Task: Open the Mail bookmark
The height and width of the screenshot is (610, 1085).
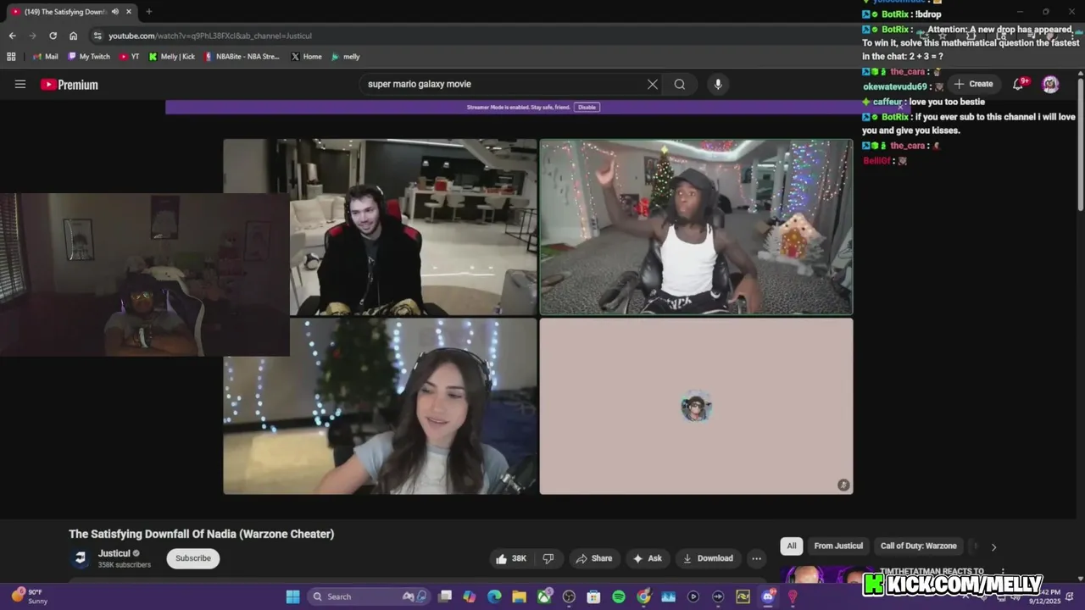Action: click(x=45, y=57)
